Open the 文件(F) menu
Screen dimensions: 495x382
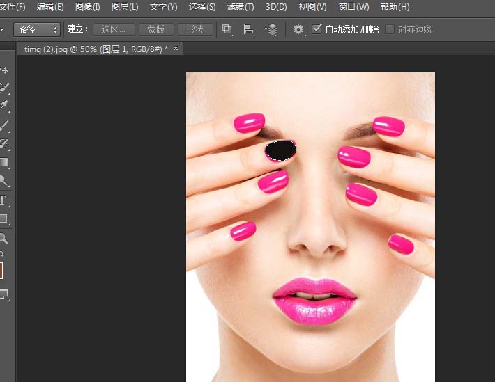[13, 7]
